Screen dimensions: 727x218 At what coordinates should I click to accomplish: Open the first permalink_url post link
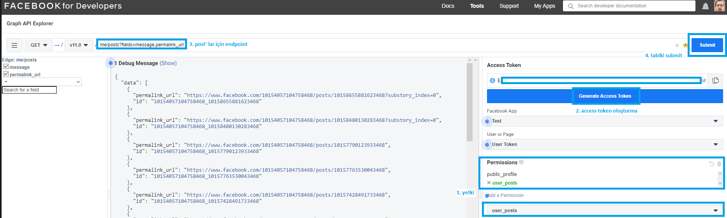pos(313,95)
